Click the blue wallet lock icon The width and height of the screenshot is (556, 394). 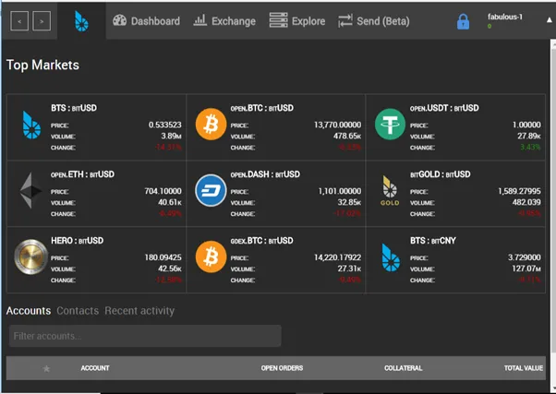[463, 21]
